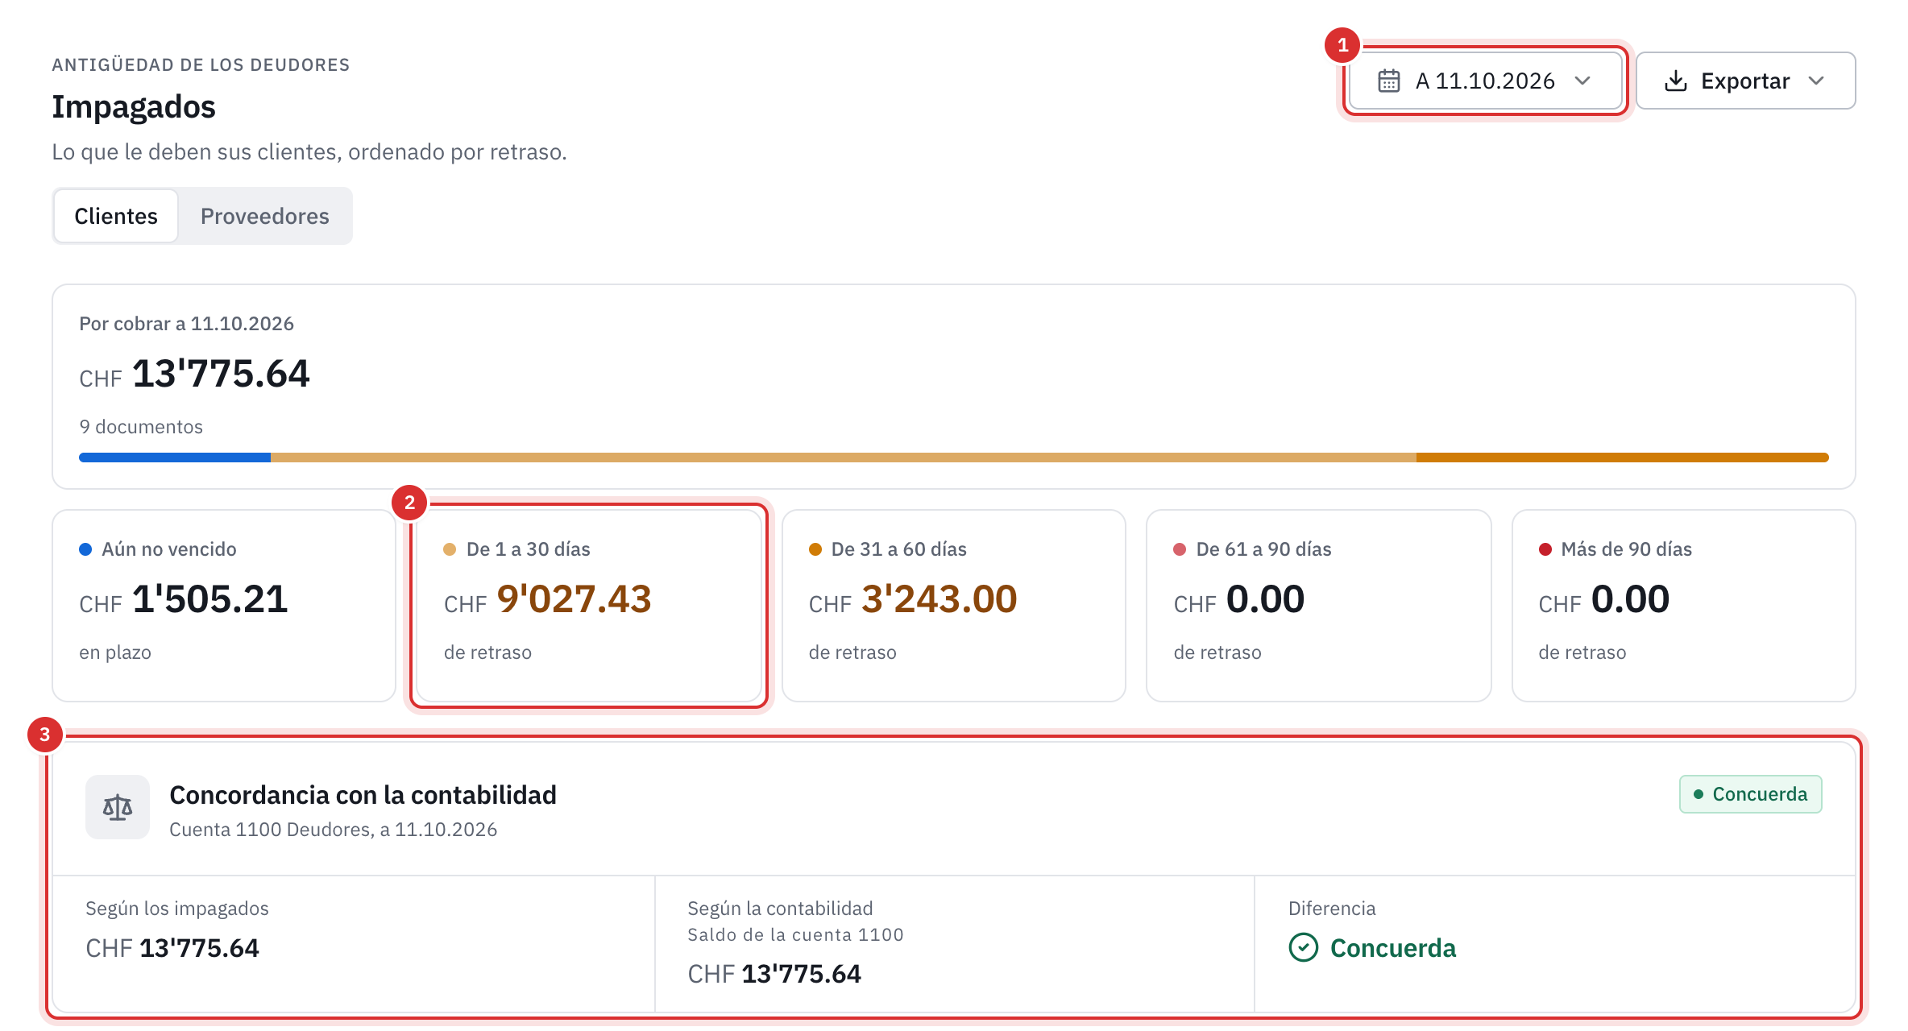Click the blue dot beside Aún no vencido

85,549
